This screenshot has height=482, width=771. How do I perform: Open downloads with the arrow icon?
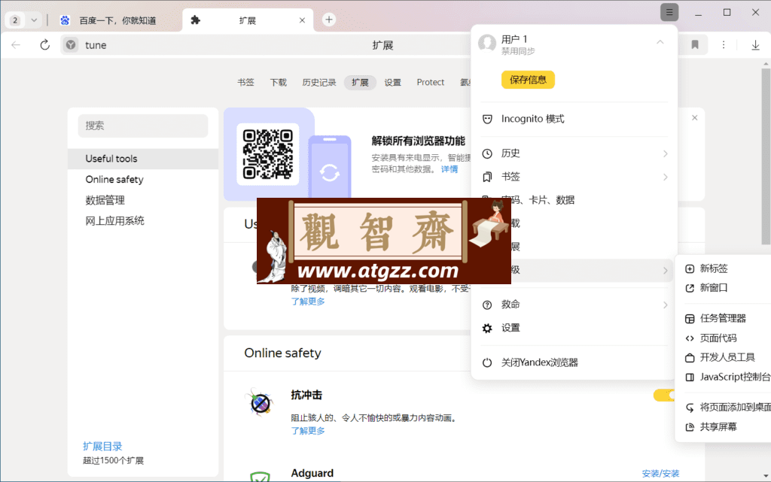tap(755, 45)
